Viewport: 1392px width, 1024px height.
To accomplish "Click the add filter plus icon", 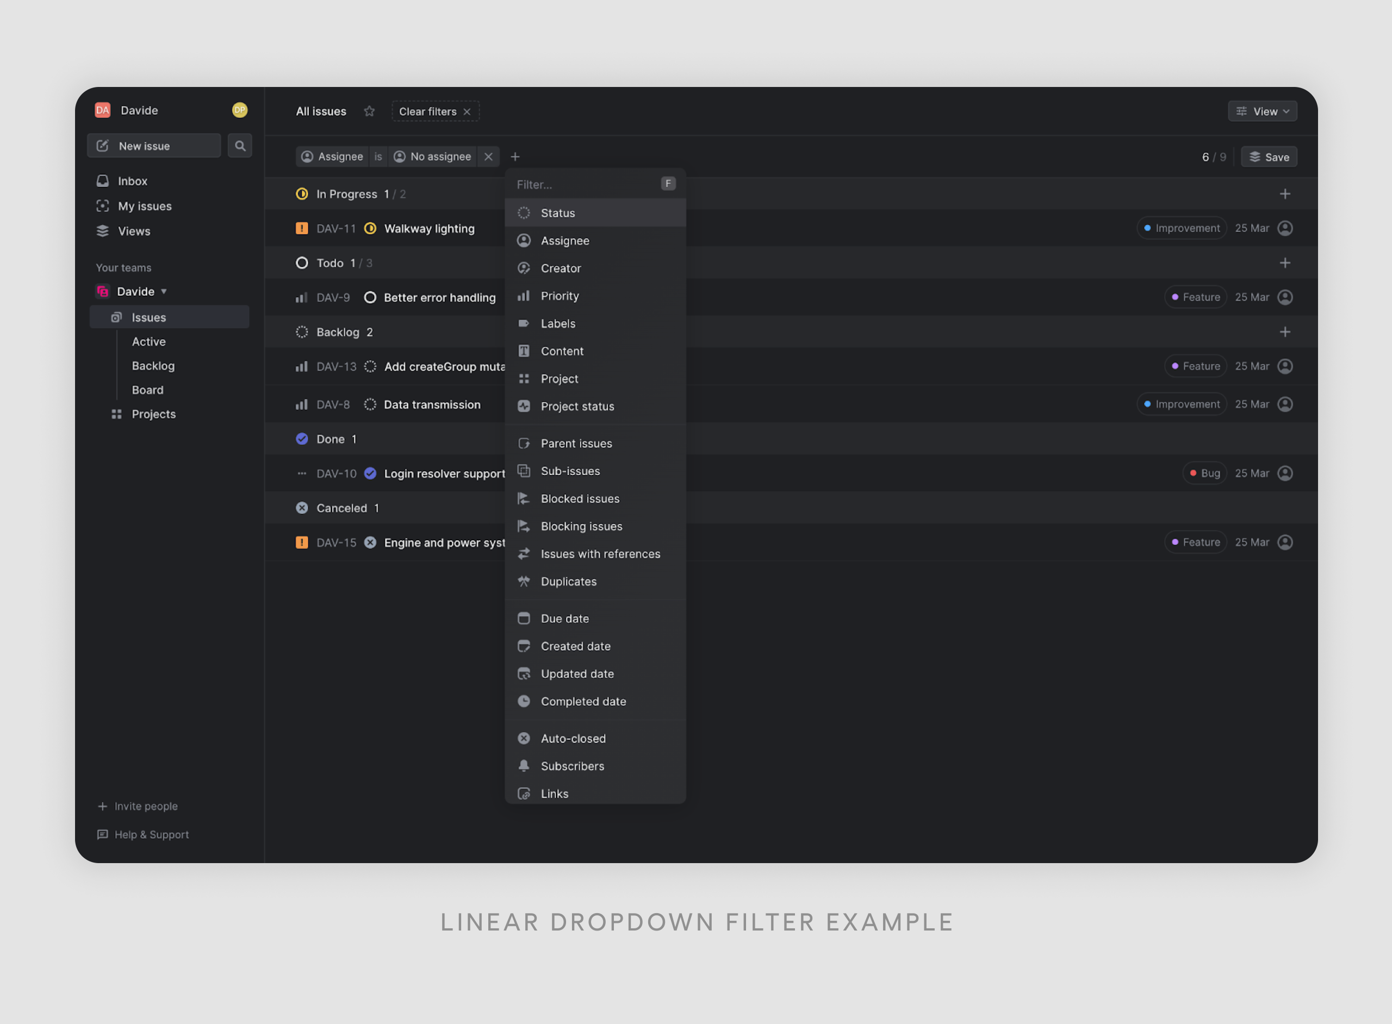I will [514, 157].
